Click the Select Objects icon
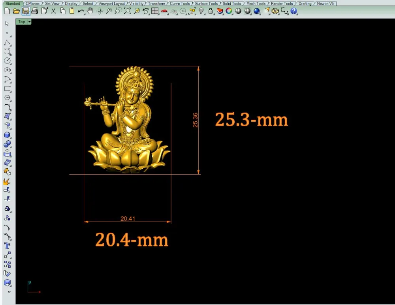This screenshot has height=305, width=395. 192,11
